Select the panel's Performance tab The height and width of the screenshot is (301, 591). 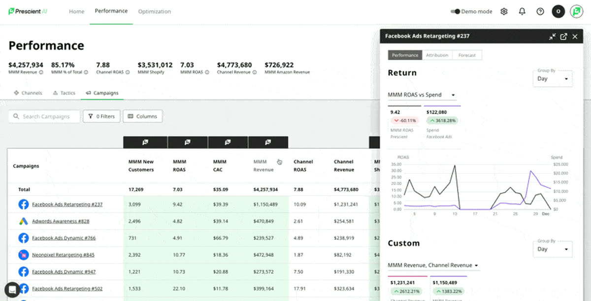(405, 55)
